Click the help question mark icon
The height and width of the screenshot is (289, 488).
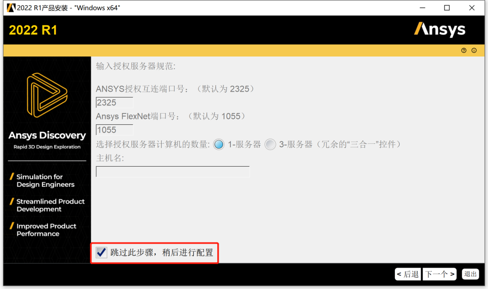point(464,50)
